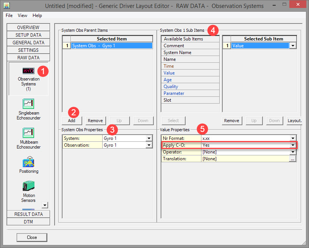The height and width of the screenshot is (248, 309).
Task: Click the Translation browse ellipsis button
Action: (293, 159)
